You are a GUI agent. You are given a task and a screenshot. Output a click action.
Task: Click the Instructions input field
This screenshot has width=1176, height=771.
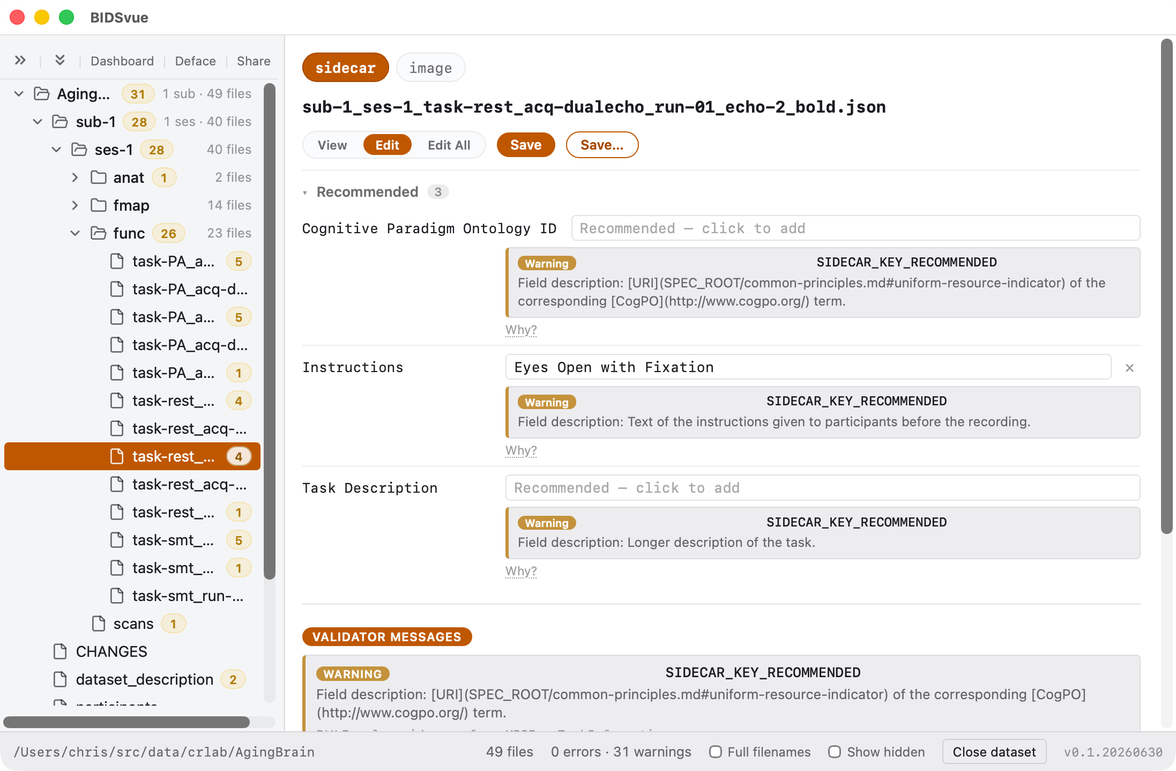[808, 367]
